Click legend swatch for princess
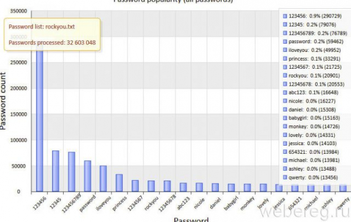The height and width of the screenshot is (222, 351). coord(285,59)
